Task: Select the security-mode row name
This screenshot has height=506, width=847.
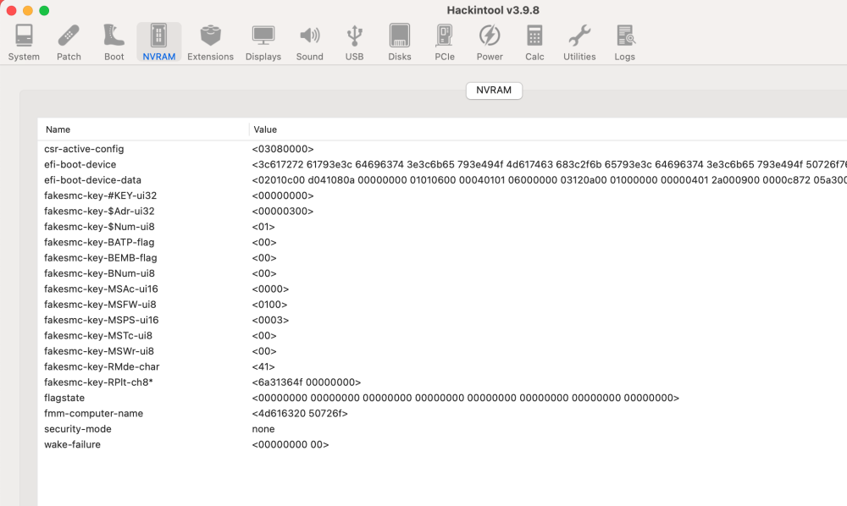Action: [77, 429]
